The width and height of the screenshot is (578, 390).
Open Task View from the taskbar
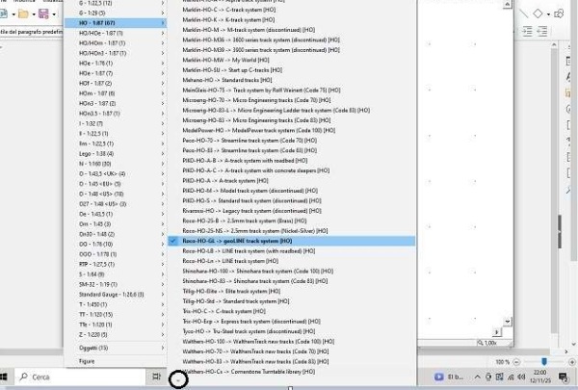coord(156,377)
